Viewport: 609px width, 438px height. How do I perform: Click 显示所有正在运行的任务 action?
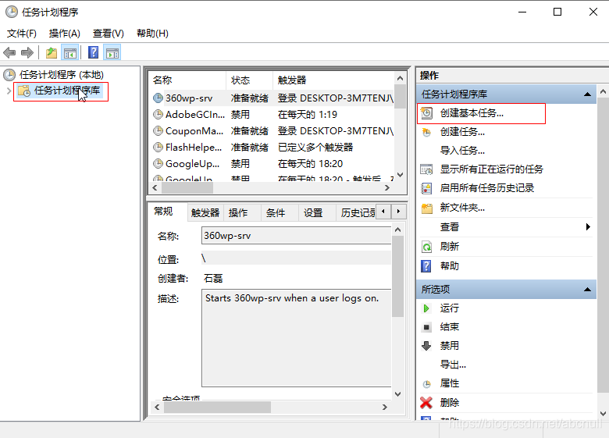coord(491,169)
